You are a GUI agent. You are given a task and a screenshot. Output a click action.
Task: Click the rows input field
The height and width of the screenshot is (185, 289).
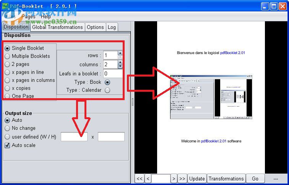[110, 55]
